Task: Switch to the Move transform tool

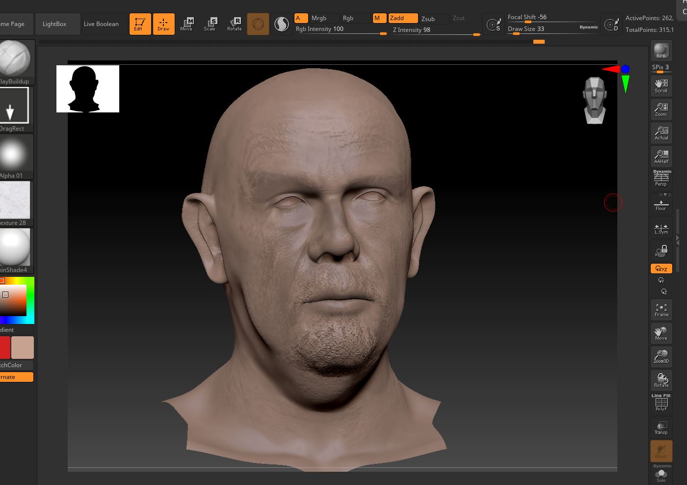Action: click(x=186, y=24)
